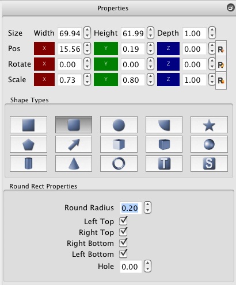Disable the Right Bottom corner rounding
Image resolution: width=236 pixels, height=285 pixels.
tap(123, 243)
